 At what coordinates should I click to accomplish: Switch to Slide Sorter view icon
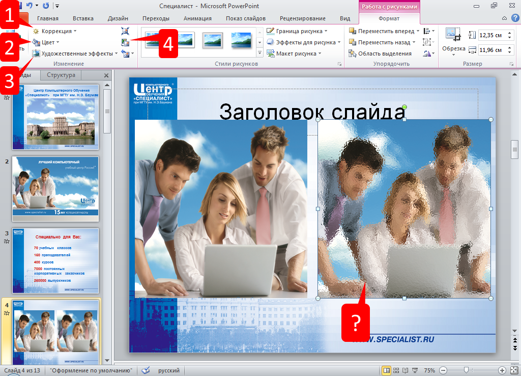click(396, 370)
